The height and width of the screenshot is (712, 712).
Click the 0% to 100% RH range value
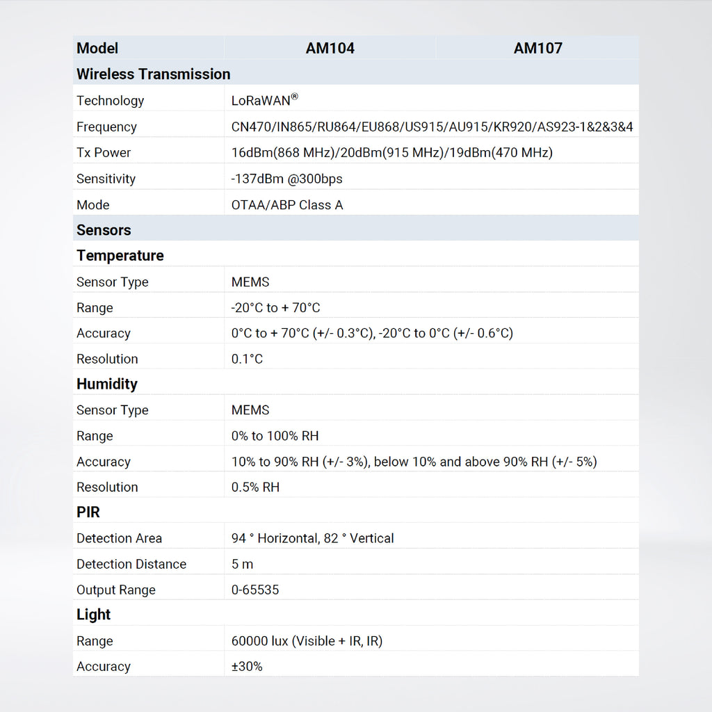(x=275, y=436)
